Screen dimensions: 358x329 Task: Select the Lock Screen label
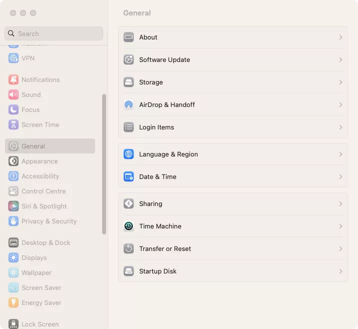40,324
